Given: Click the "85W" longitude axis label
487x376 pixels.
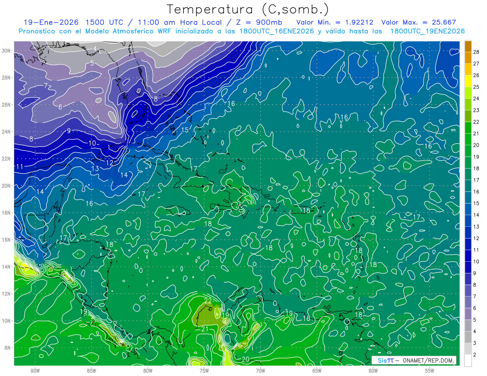Looking at the screenshot, I should tap(91, 371).
